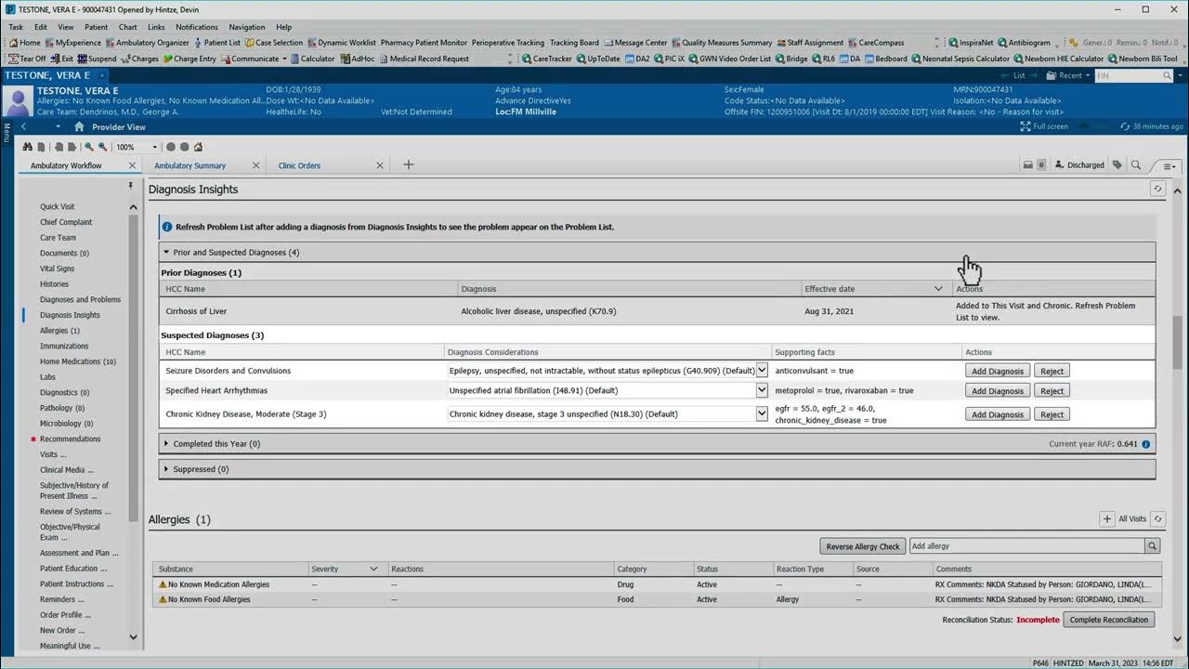The width and height of the screenshot is (1189, 669).
Task: Add allergy using the plus icon
Action: coord(1106,519)
